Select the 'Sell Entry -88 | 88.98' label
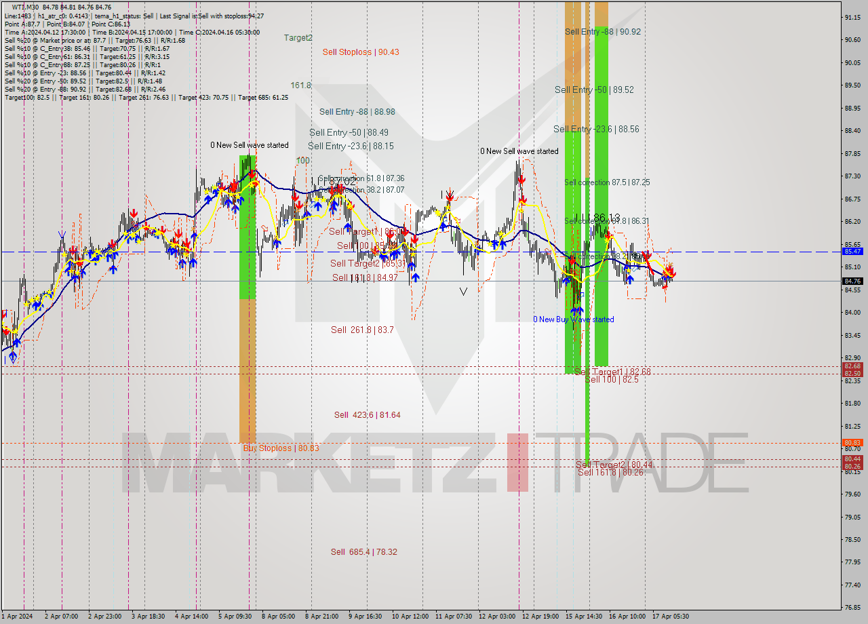Image resolution: width=868 pixels, height=624 pixels. [x=357, y=112]
